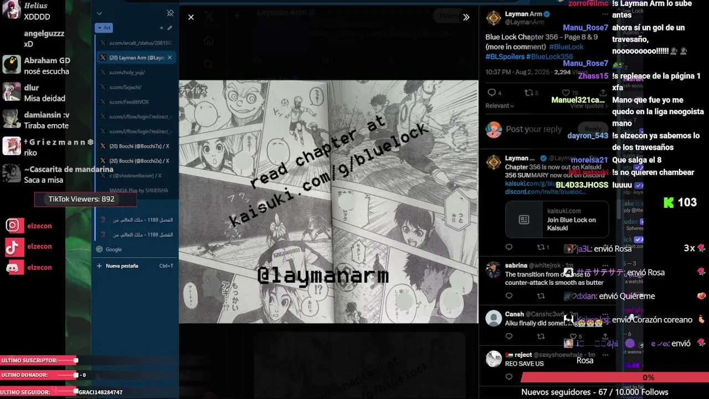Image resolution: width=709 pixels, height=399 pixels.
Task: Open Layman Arm's profile avatar in main tweet
Action: point(494,18)
